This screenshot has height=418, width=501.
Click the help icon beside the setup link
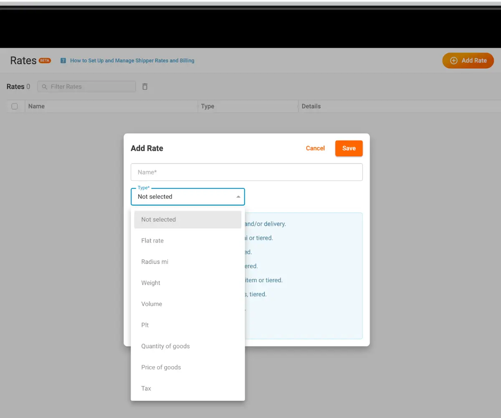pos(63,61)
